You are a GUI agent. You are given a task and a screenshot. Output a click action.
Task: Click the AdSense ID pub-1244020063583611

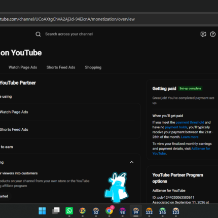pos(173,198)
